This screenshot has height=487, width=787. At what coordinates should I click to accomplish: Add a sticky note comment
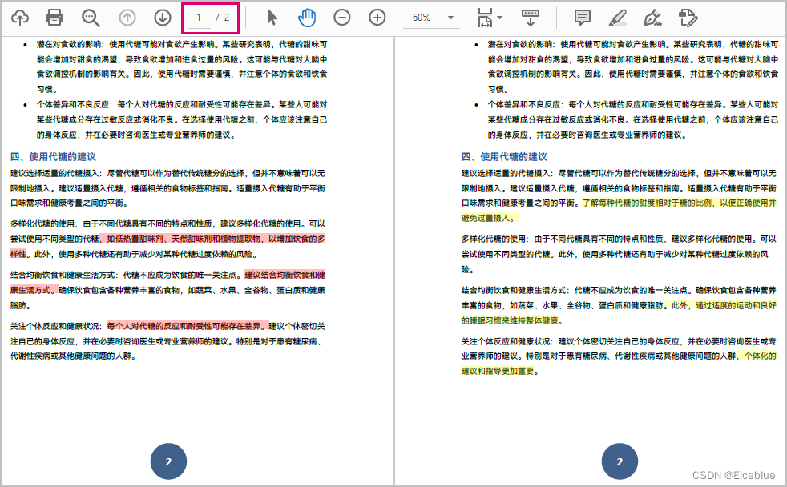[582, 18]
